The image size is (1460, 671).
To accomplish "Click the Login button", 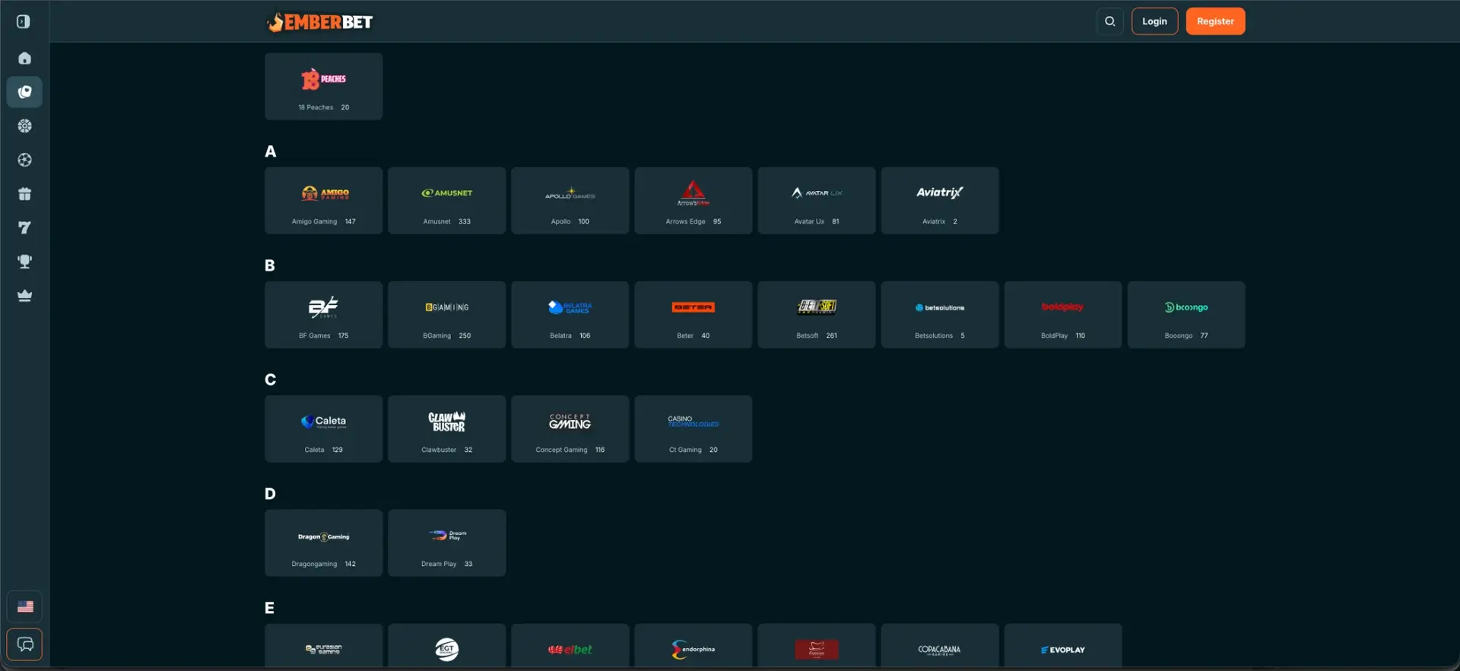I will [1154, 21].
